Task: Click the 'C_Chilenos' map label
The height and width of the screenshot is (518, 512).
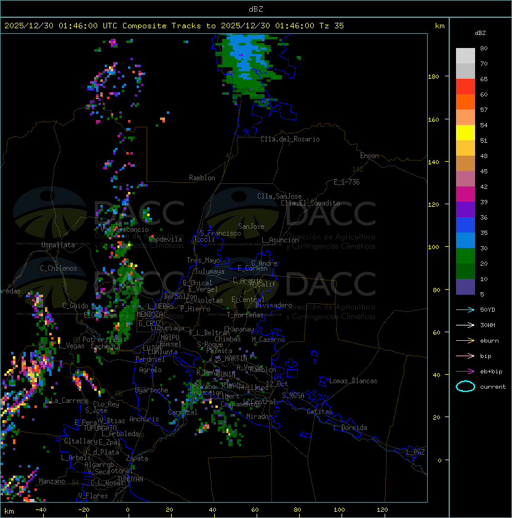Action: coord(58,268)
